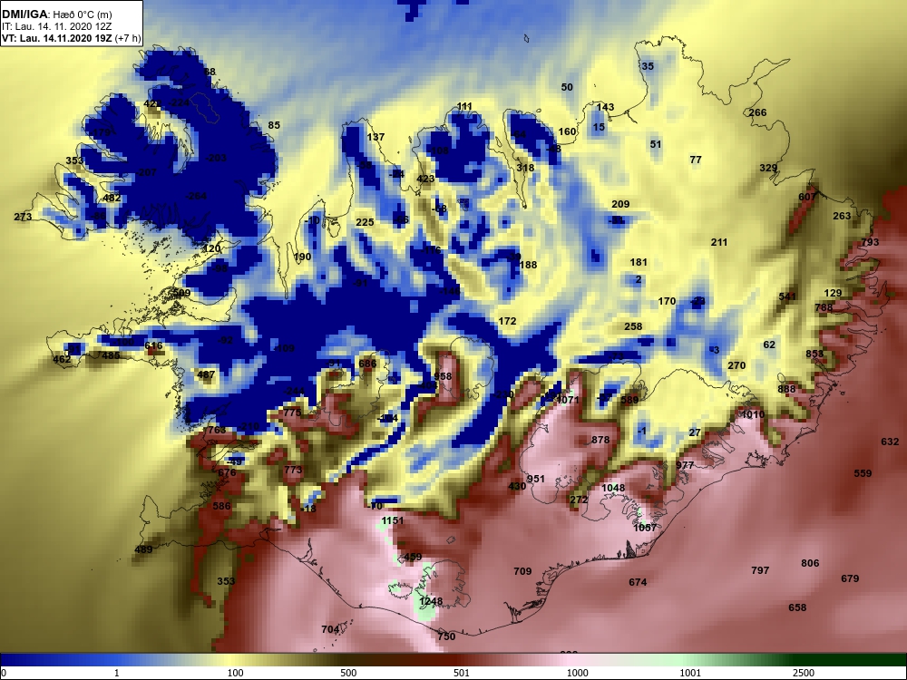Click the legend label '500'
907x680 pixels.
coord(348,673)
